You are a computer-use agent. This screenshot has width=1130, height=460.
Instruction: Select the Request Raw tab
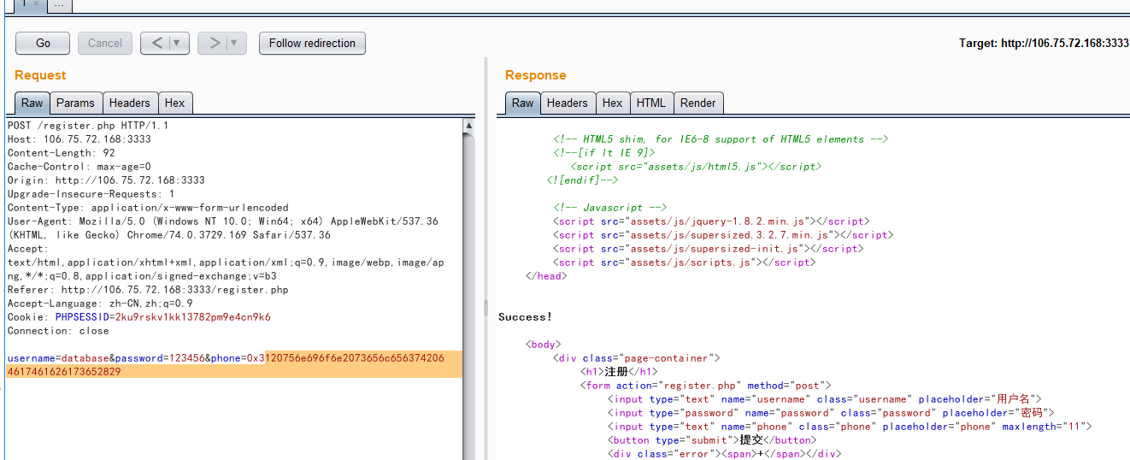[x=32, y=103]
